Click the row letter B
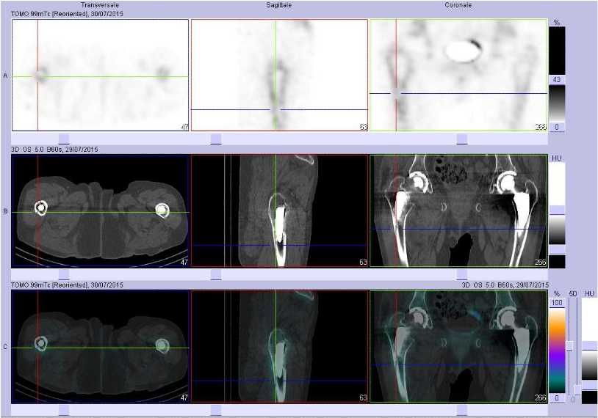Image resolution: width=598 pixels, height=418 pixels. pyautogui.click(x=5, y=211)
